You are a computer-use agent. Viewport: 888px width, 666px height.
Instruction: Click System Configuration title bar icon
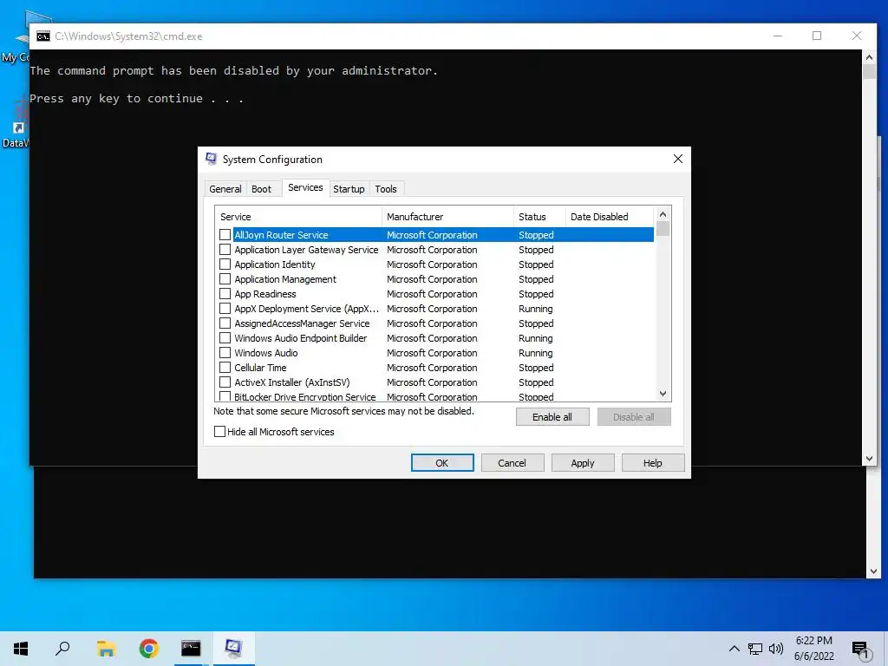click(212, 160)
